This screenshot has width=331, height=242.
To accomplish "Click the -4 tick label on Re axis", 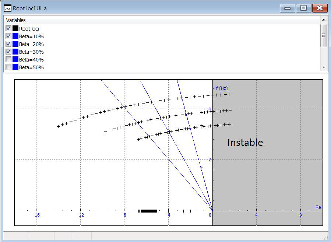I will point(168,215).
